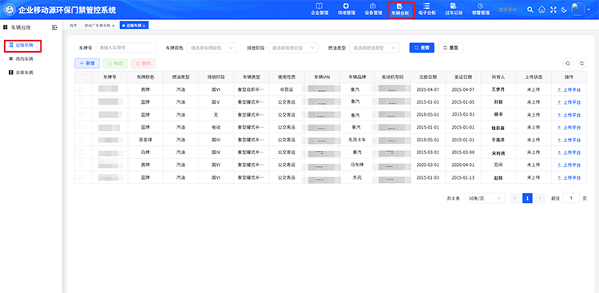599x293 pixels.
Task: Close the active 运输车辆 tab
Action: pos(144,26)
